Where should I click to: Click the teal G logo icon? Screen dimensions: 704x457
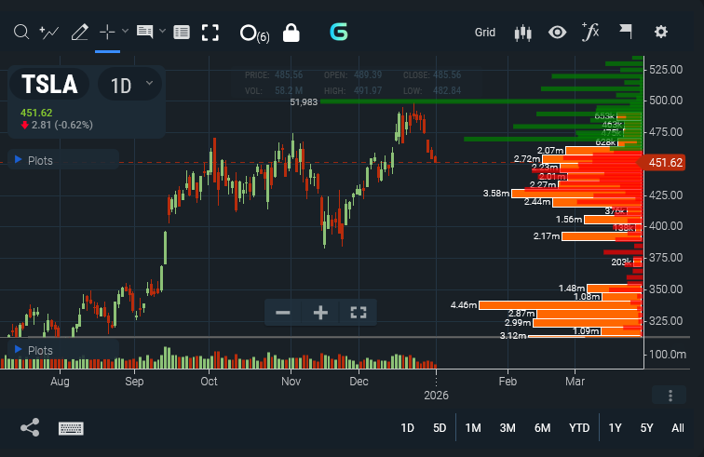pos(339,33)
